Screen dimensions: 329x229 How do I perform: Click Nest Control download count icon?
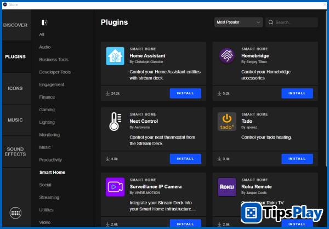107,159
